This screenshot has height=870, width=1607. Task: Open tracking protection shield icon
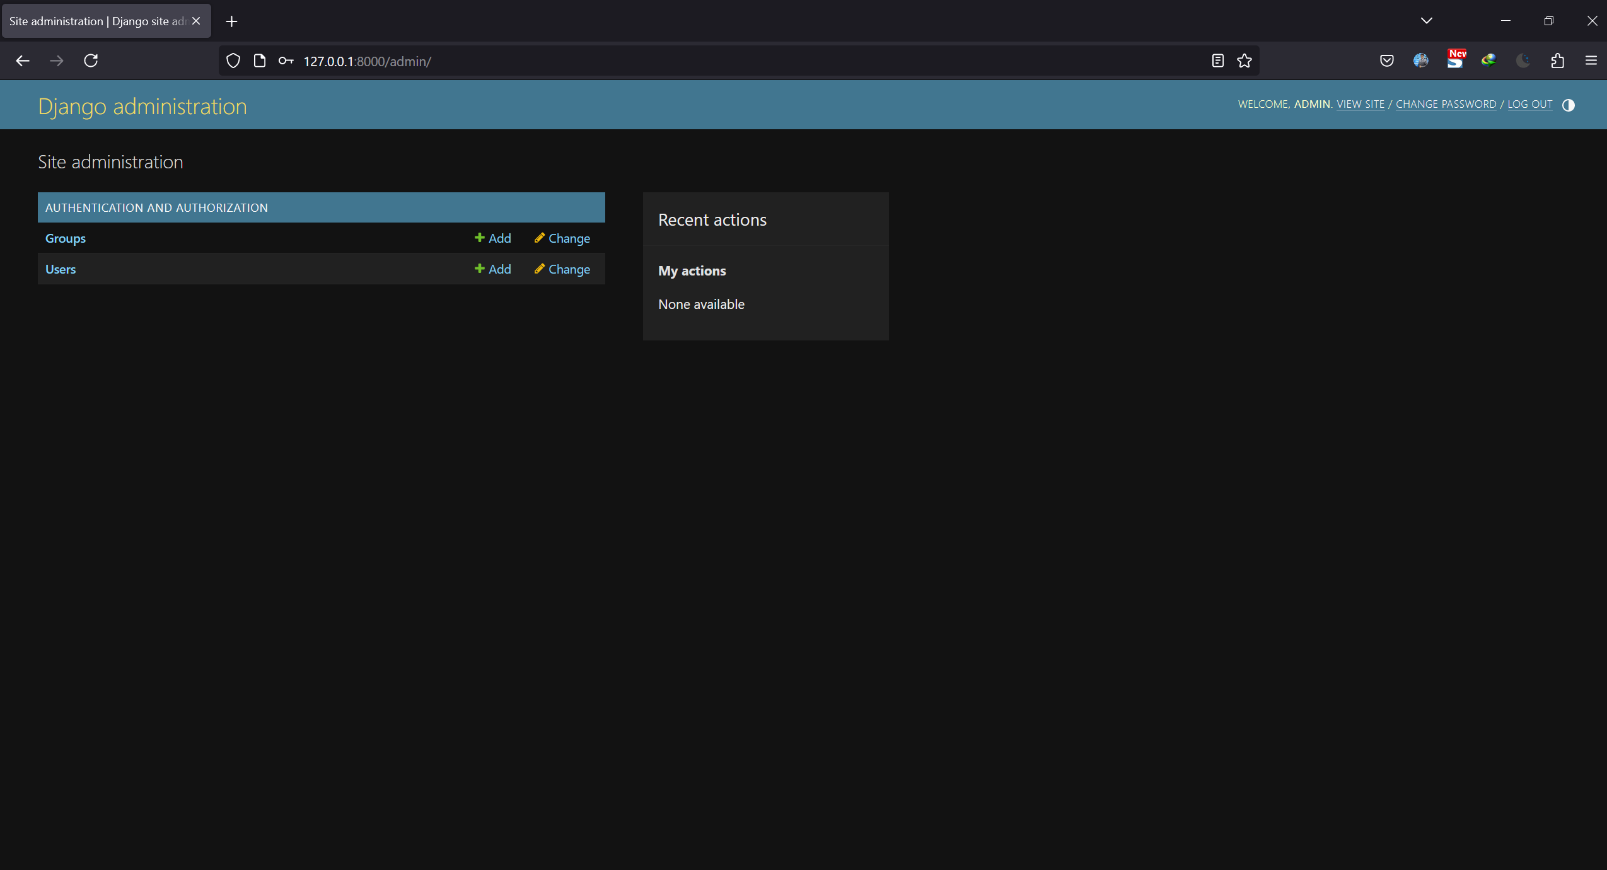tap(233, 61)
